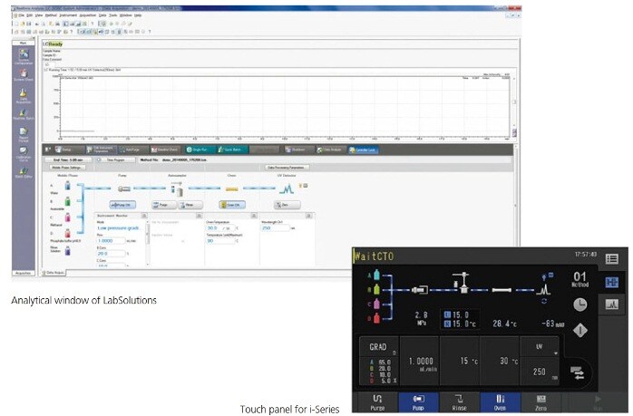The height and width of the screenshot is (416, 633).
Task: Open the pump Mode dropdown showing Low pressure grad
Action: [x=120, y=228]
